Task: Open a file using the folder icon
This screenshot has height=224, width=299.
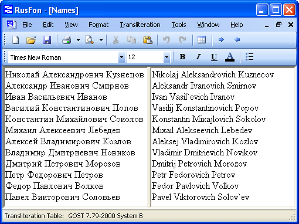Action: (x=31, y=40)
